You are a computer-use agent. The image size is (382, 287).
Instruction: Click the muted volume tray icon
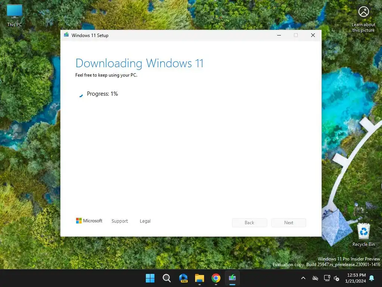(x=336, y=278)
